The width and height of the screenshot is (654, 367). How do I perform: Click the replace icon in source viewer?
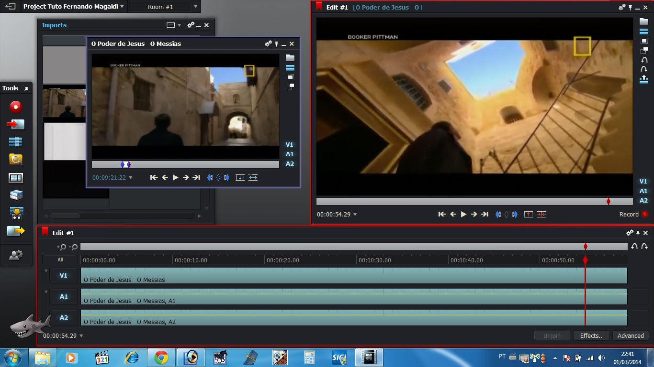pyautogui.click(x=253, y=177)
